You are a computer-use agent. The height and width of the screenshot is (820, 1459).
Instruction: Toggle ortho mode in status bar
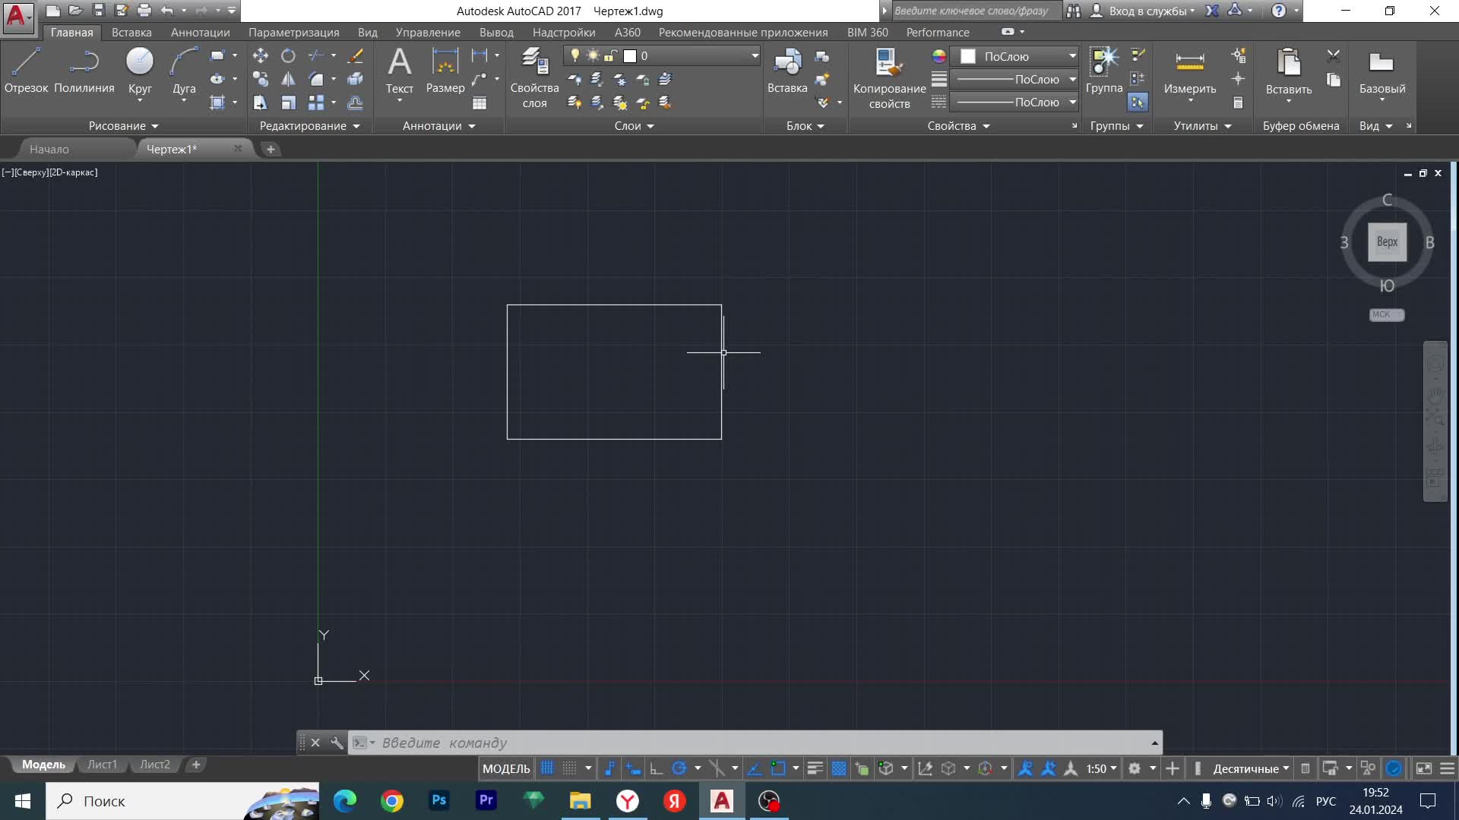656,768
